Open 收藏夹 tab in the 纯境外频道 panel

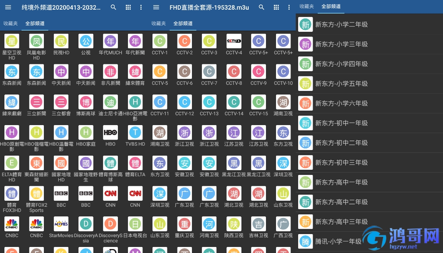point(10,23)
